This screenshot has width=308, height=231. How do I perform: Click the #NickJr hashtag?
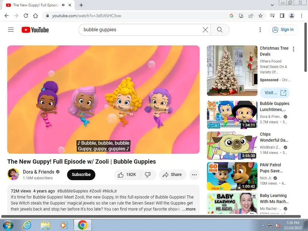coord(109,191)
